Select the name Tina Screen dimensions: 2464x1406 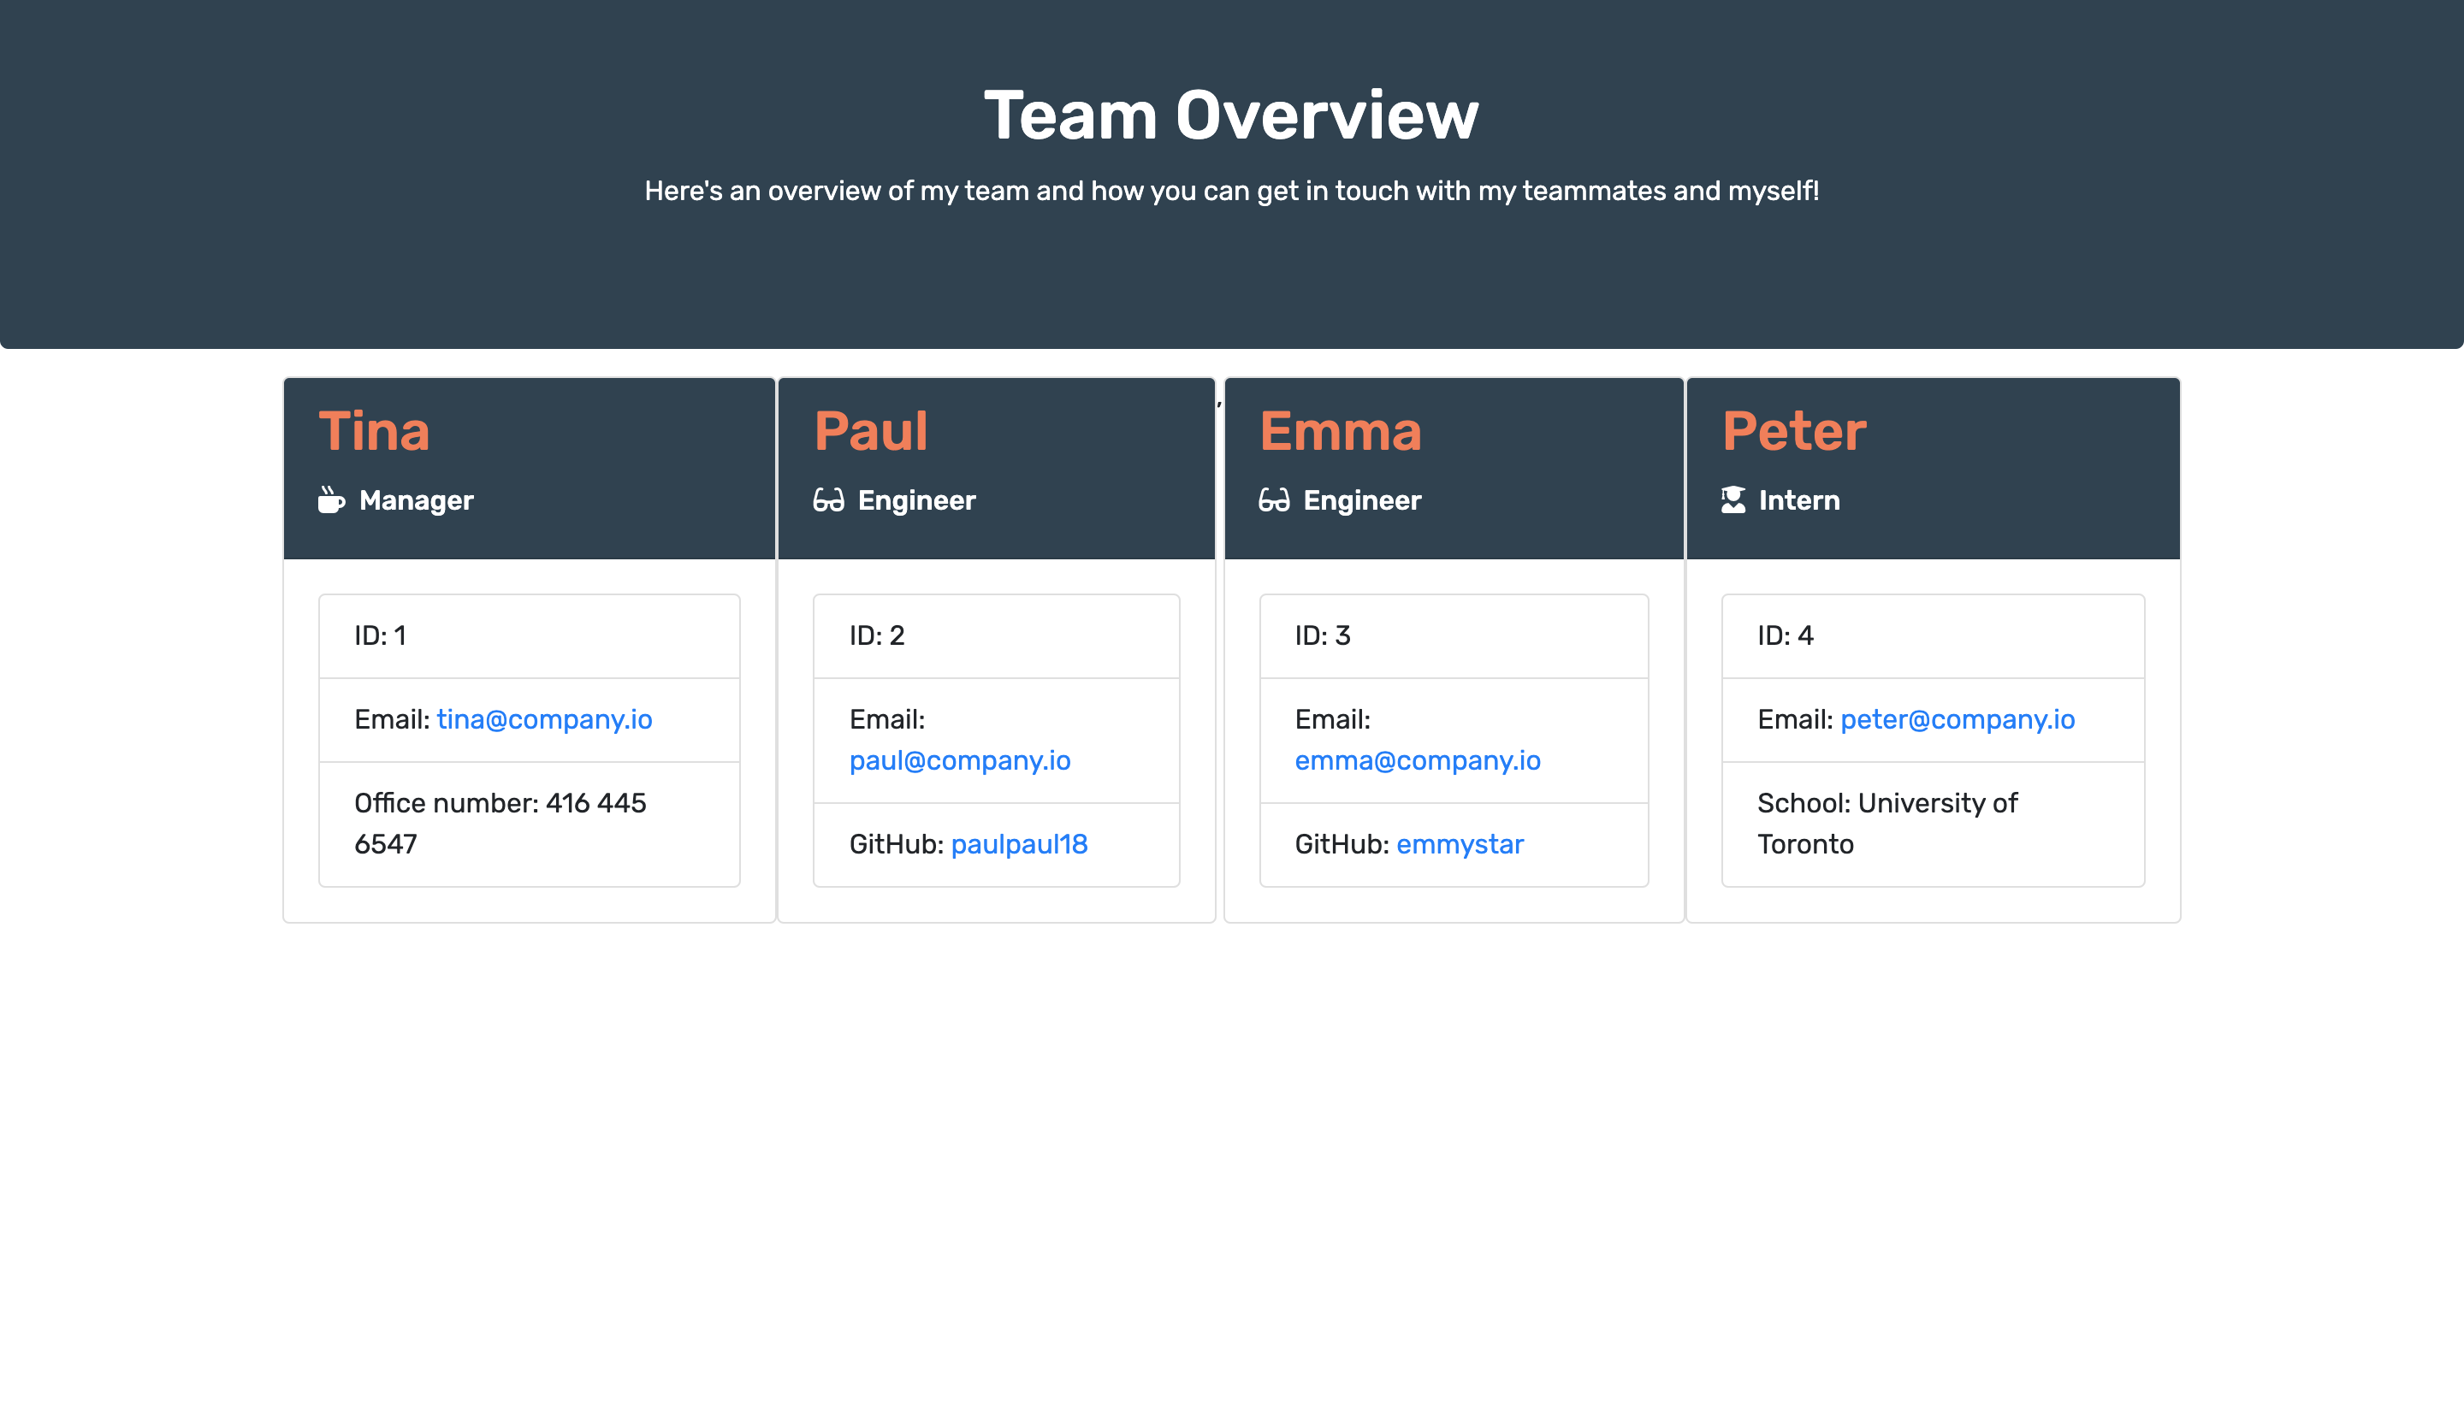[x=374, y=431]
